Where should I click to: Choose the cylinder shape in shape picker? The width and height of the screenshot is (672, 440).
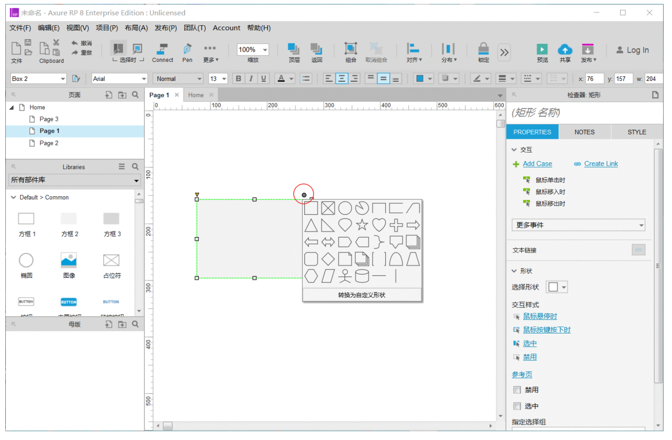362,276
